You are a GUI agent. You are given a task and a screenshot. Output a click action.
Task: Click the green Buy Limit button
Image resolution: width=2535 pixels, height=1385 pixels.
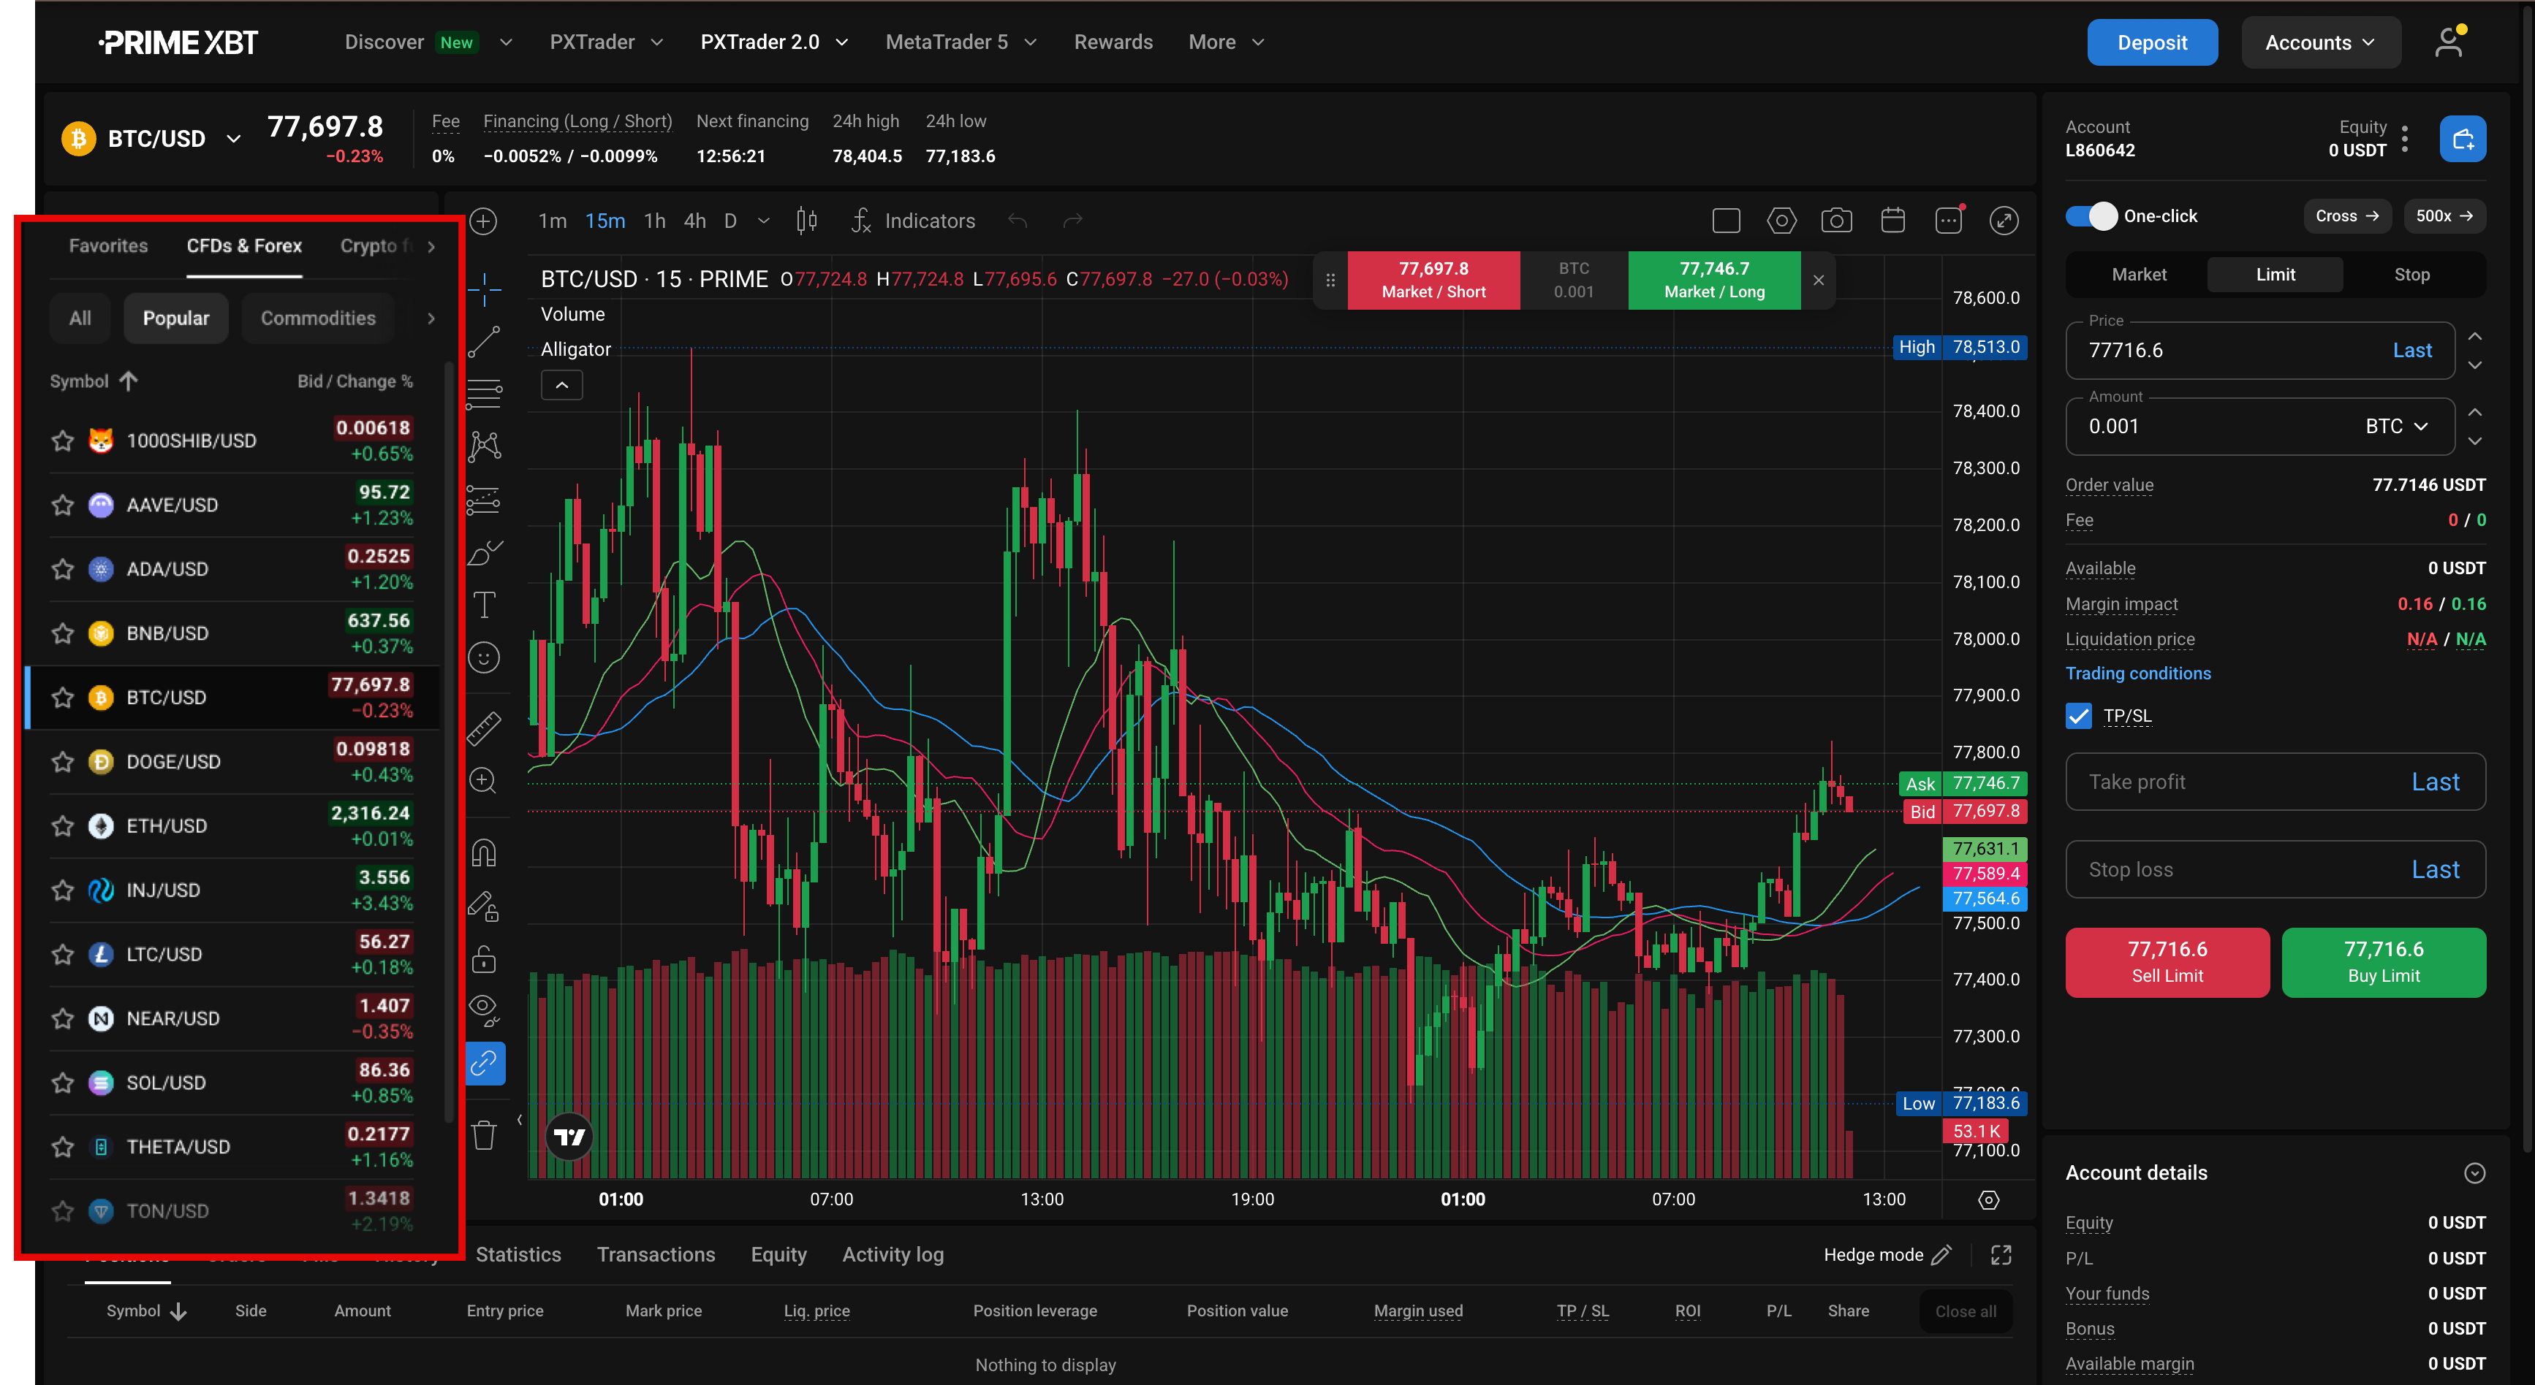point(2384,962)
